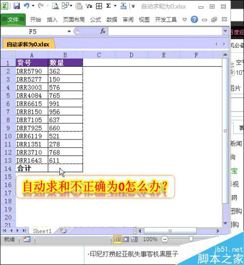Open the 文件 File tab
Viewport: 244px width, 265px height.
coord(13,20)
